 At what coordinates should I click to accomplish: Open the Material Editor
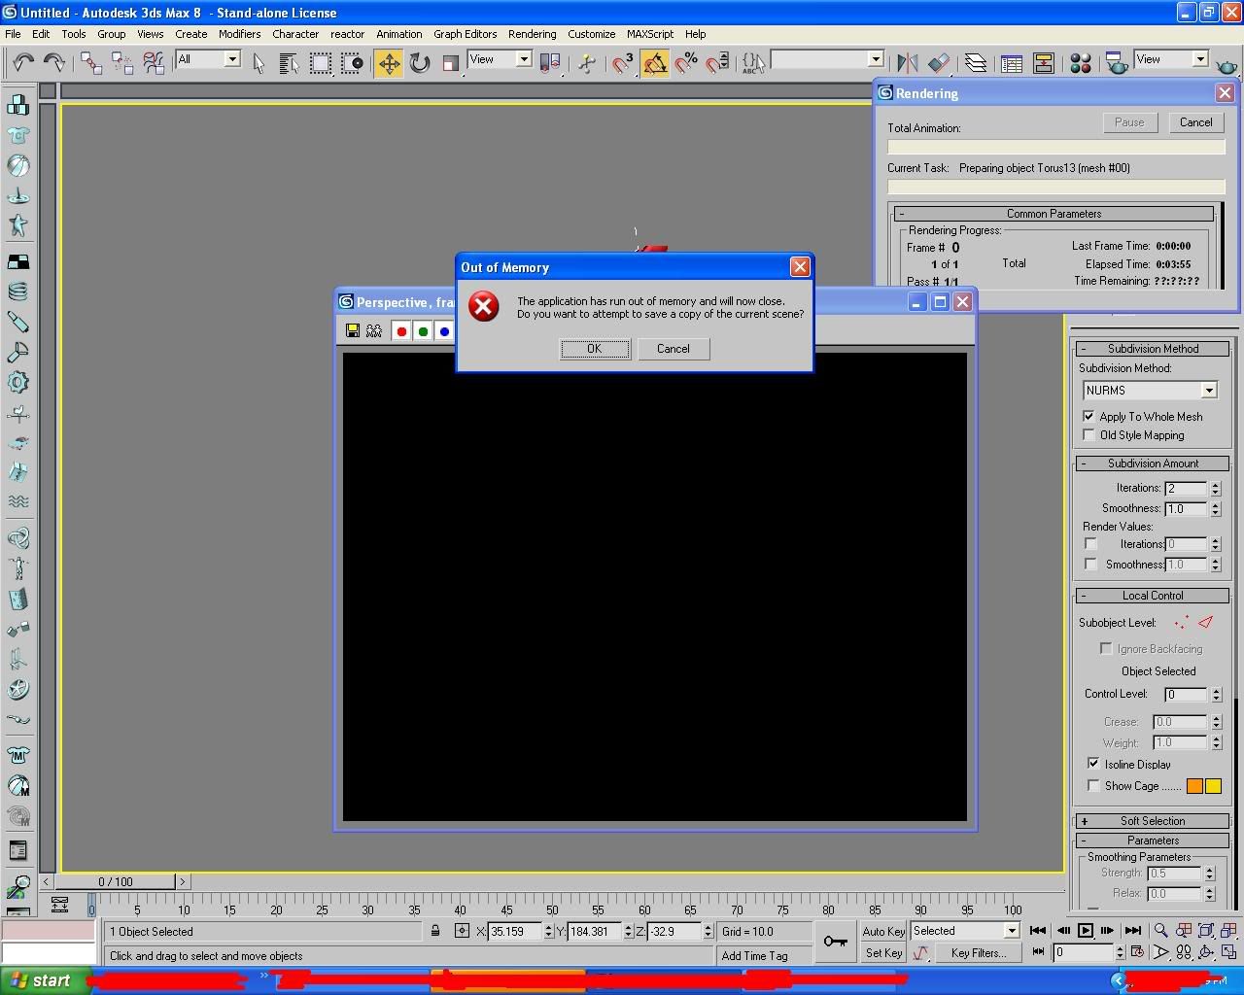1080,63
